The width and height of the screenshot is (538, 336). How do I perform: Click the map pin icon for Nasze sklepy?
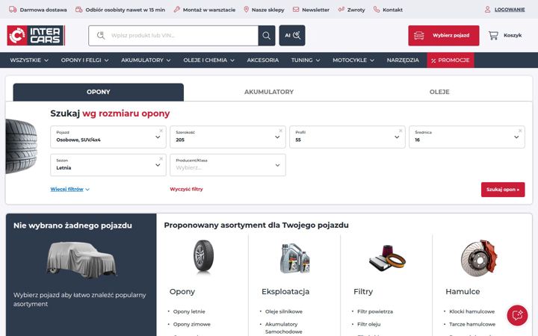tap(246, 10)
